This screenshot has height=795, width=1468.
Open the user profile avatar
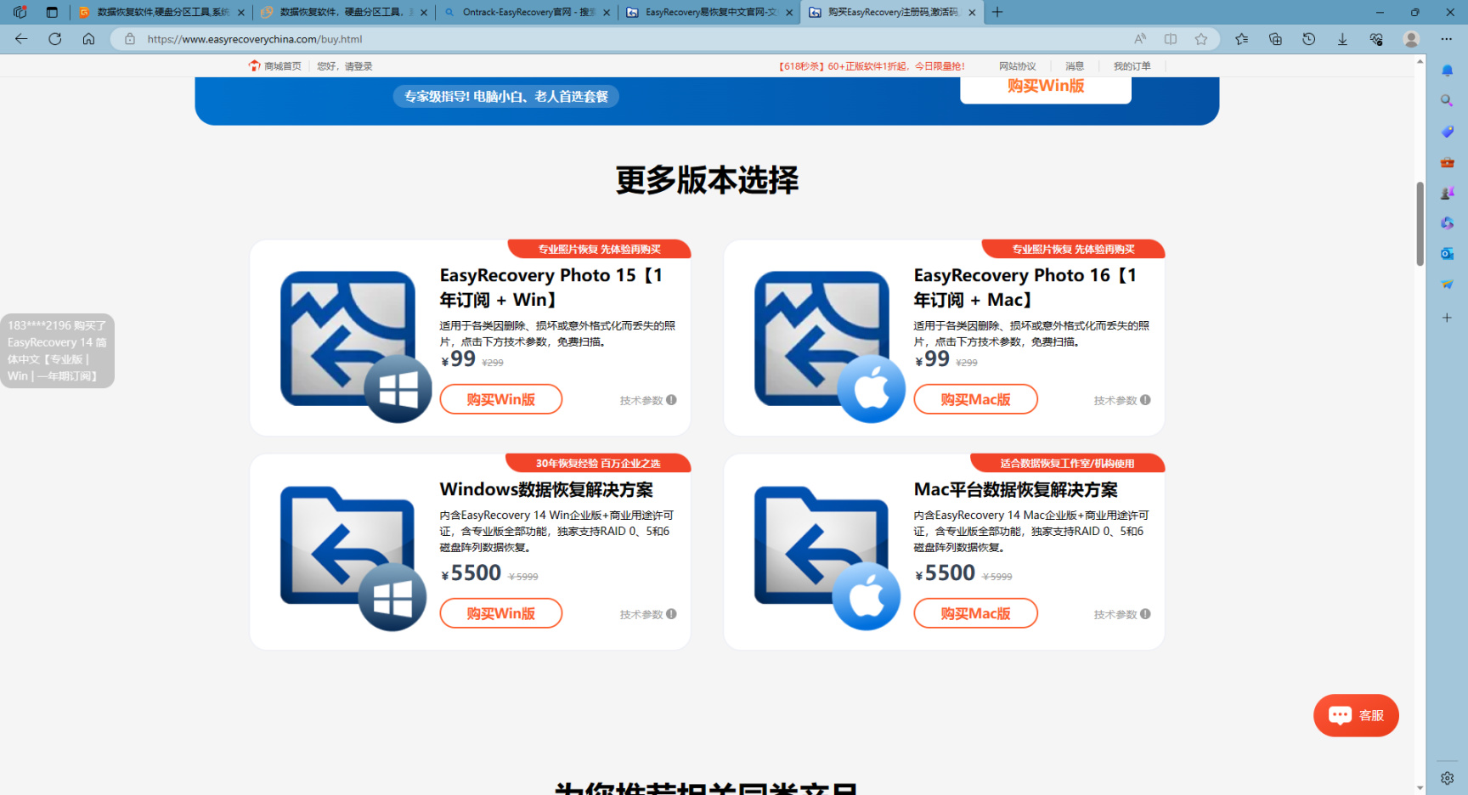[x=1411, y=39]
